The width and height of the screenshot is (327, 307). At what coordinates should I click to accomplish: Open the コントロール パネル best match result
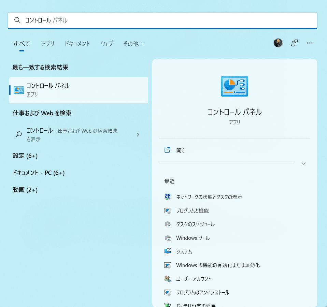[79, 90]
